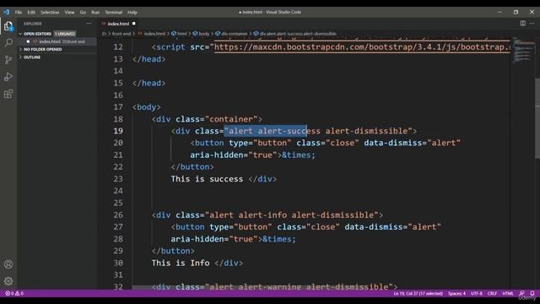Image resolution: width=540 pixels, height=304 pixels.
Task: Click the VS Code logo in title bar
Action: click(x=6, y=12)
